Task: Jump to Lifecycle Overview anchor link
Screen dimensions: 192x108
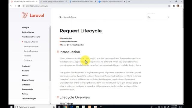Action: pos(69,42)
